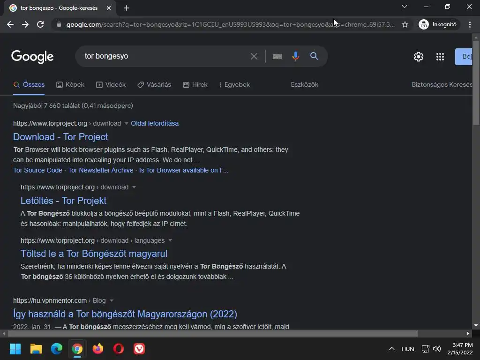Click the horizontal scrollbar right arrow
Image resolution: width=480 pixels, height=360 pixels.
(x=468, y=334)
